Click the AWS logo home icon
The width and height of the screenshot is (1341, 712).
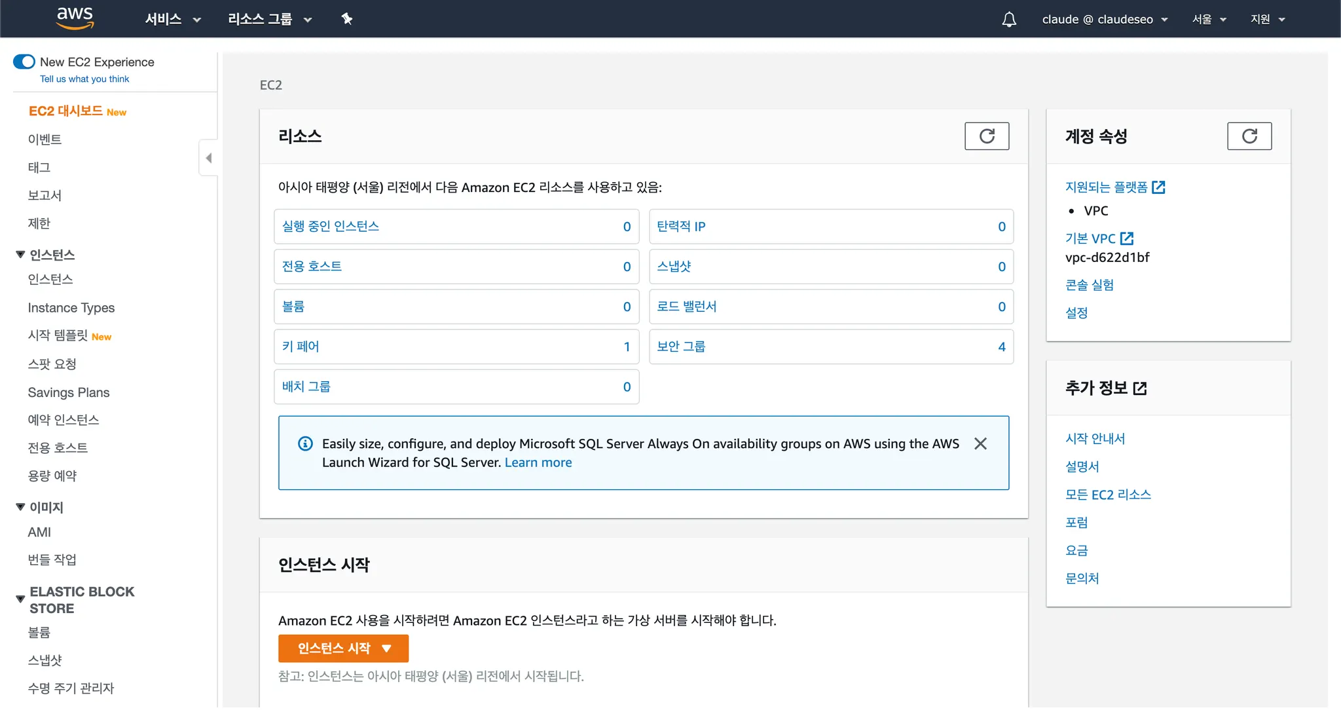point(75,18)
